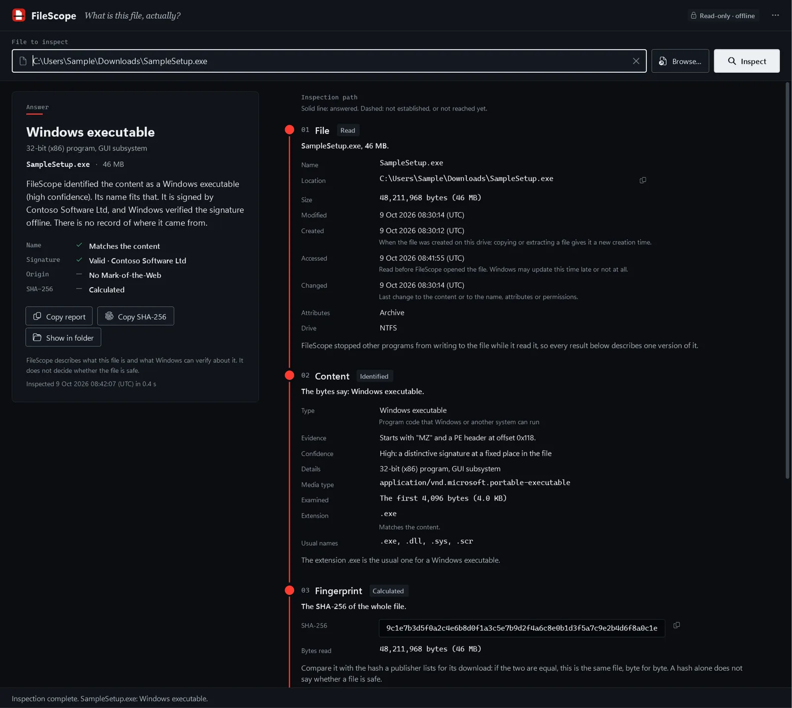
Task: Click the Read status badge beside File
Action: (x=347, y=130)
